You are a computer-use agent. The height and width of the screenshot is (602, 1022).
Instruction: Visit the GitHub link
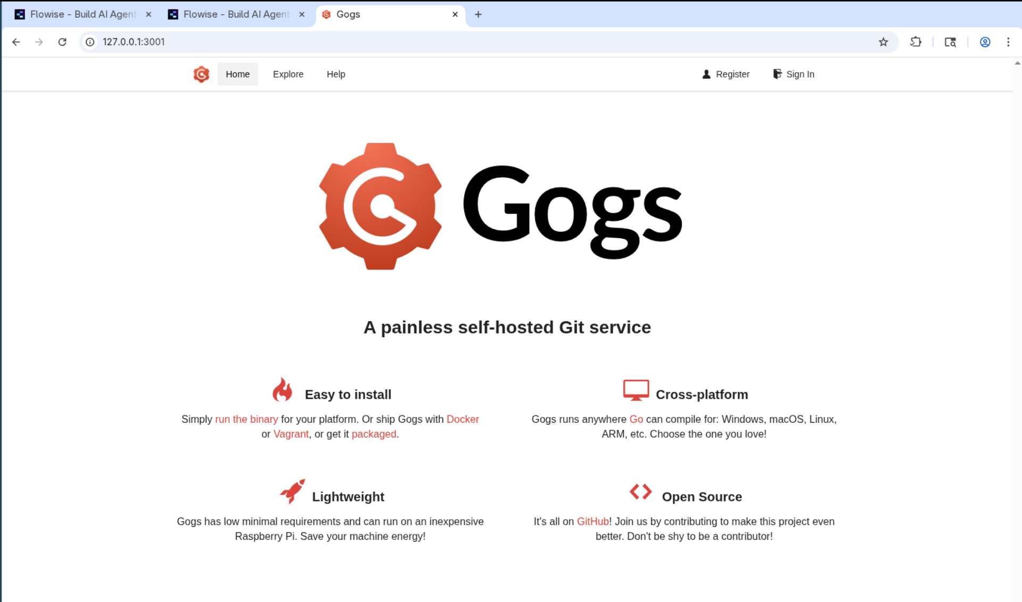[593, 522]
